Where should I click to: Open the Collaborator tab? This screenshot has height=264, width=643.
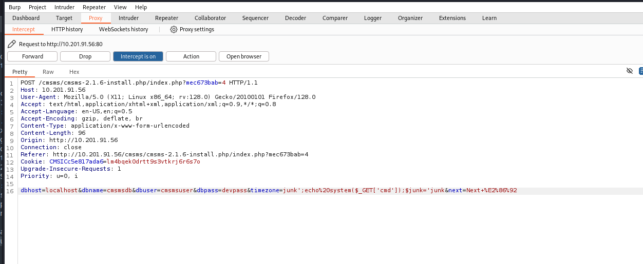pyautogui.click(x=210, y=18)
